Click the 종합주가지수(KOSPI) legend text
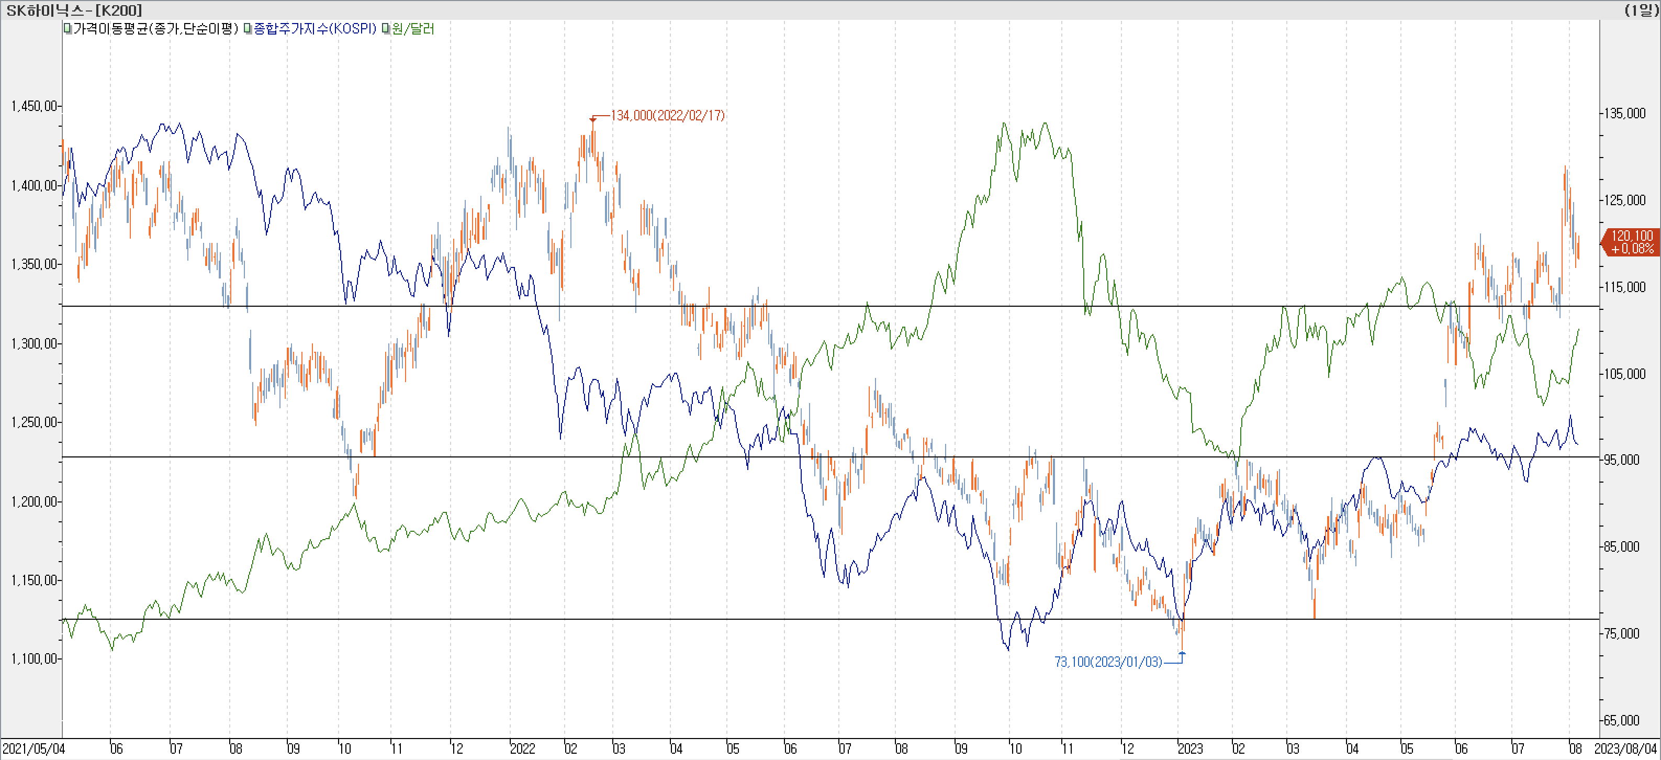This screenshot has height=760, width=1661. (x=316, y=29)
